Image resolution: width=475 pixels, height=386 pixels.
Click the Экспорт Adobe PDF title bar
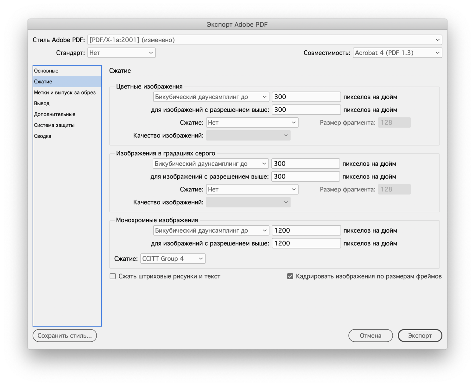[x=237, y=24]
